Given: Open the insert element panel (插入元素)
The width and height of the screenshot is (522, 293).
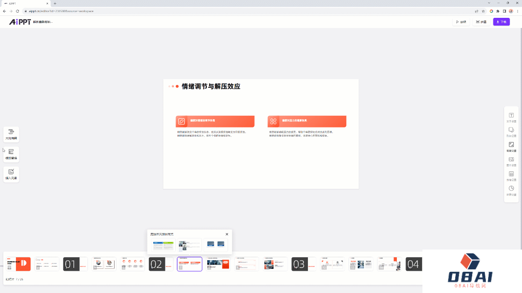Looking at the screenshot, I should pos(11,174).
